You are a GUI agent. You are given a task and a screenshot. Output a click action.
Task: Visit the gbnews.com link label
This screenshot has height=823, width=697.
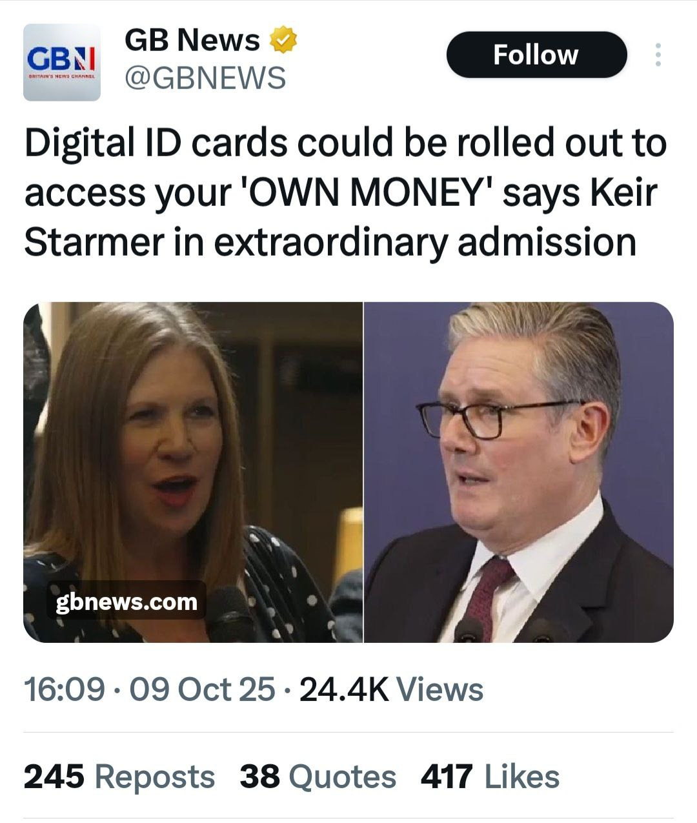(126, 602)
